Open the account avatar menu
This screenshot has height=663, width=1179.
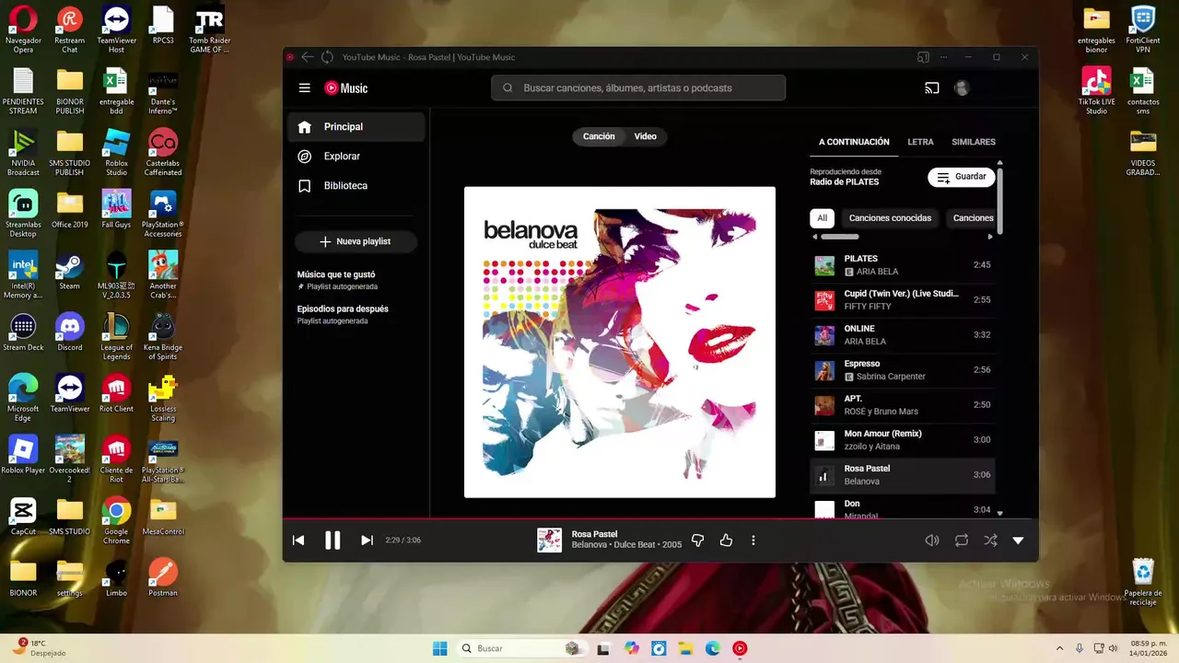coord(962,88)
